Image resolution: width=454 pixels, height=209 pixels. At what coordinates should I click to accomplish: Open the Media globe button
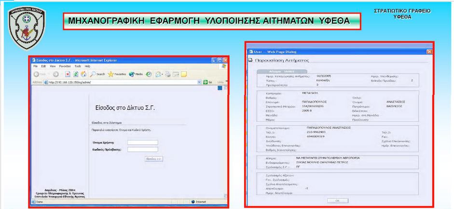click(x=132, y=74)
